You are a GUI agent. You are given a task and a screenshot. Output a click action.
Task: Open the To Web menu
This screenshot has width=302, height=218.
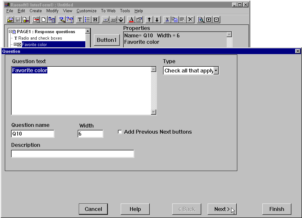click(x=108, y=11)
